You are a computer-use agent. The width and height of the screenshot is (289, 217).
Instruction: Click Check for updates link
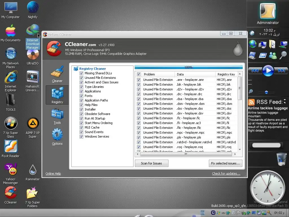click(226, 173)
